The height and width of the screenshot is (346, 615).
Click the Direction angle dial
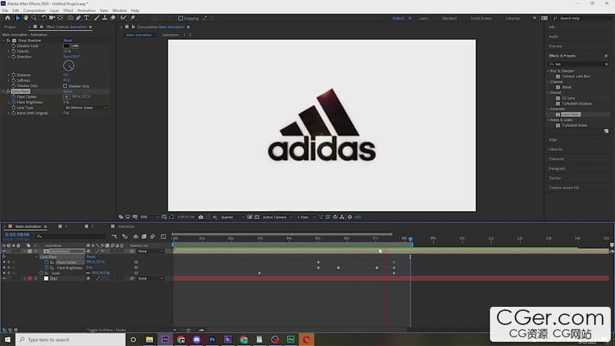point(68,66)
